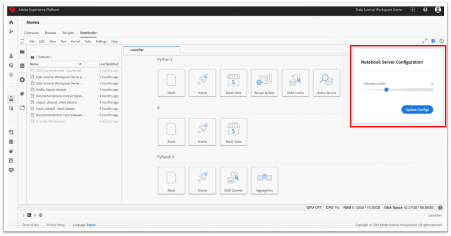Click the settings gear icon top right

tap(433, 41)
